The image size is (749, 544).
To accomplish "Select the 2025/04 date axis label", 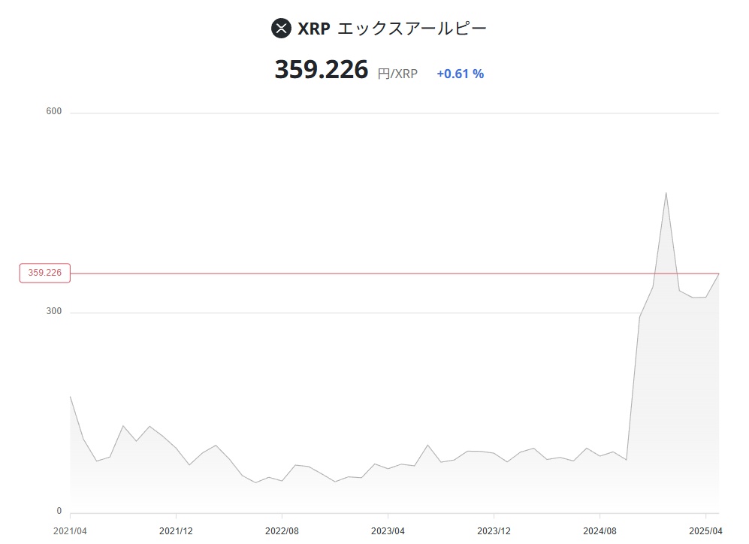I will [x=705, y=531].
